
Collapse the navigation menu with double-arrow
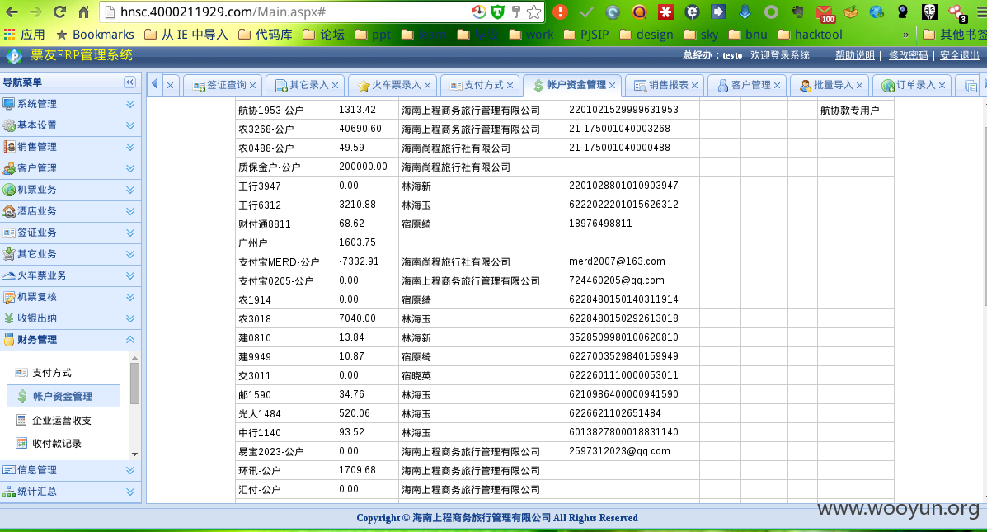pos(129,82)
